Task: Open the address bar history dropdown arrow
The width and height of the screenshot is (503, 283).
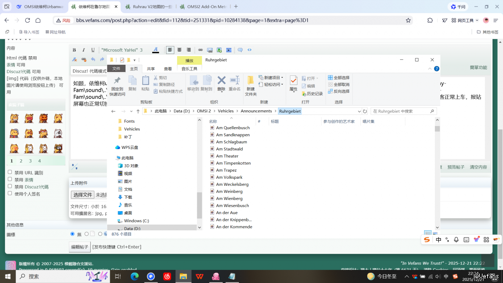Action: 359,111
